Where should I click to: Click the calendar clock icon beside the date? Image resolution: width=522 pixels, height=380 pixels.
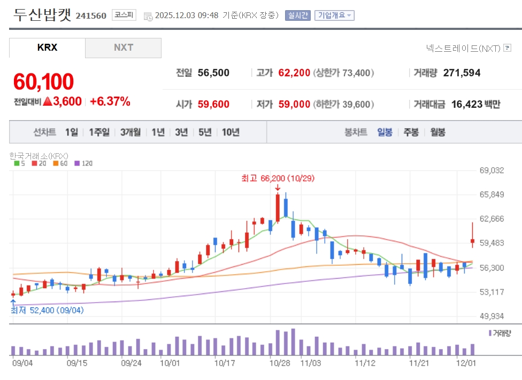(148, 16)
